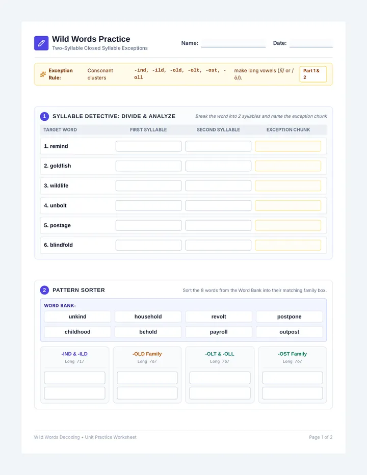Screen dimensions: 367x475
Task: Click Second Syllable box for blindfold
Action: click(x=218, y=245)
